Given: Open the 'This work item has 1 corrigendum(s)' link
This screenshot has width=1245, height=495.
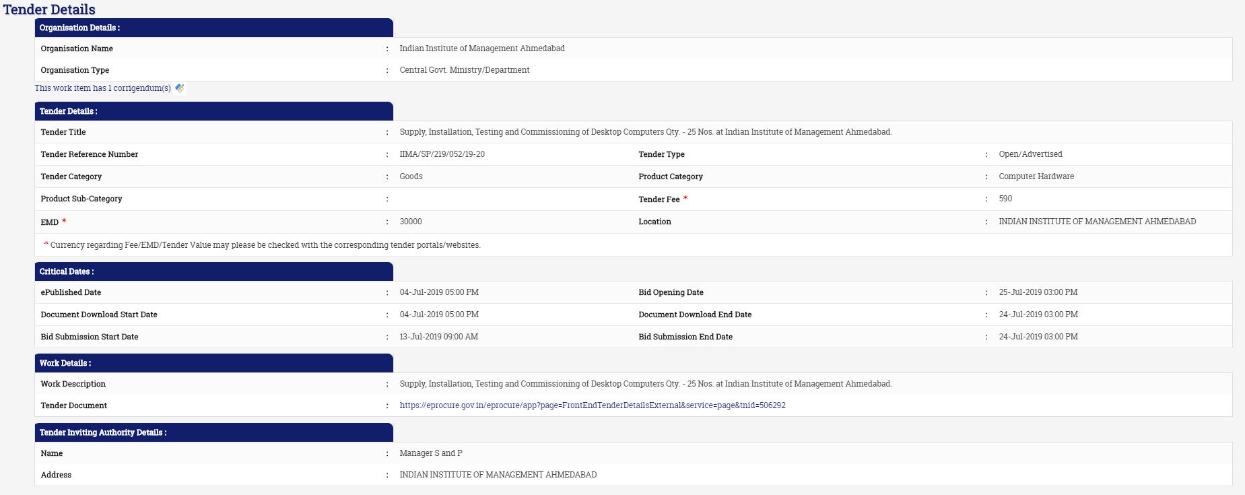Looking at the screenshot, I should coord(102,88).
